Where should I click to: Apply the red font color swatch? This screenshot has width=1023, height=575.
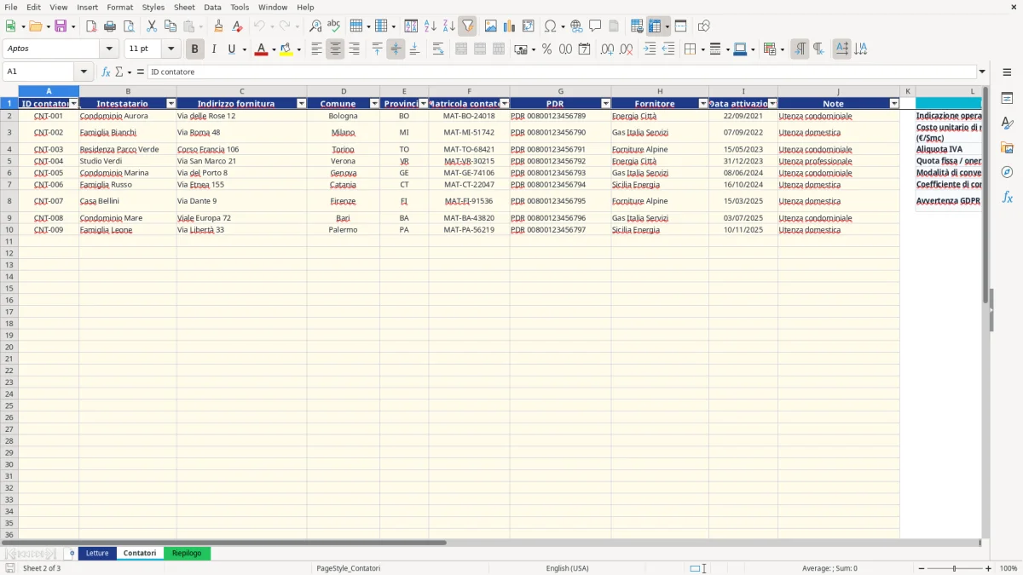[261, 49]
